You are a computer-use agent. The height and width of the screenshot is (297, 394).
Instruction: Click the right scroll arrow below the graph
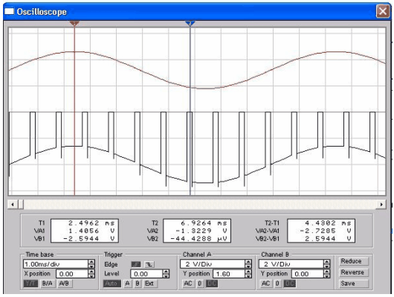pyautogui.click(x=381, y=205)
